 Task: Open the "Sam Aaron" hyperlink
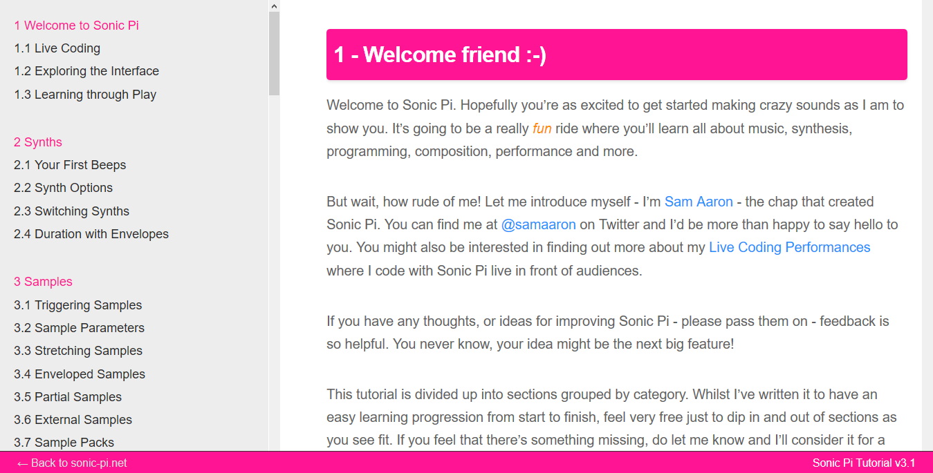pos(699,201)
